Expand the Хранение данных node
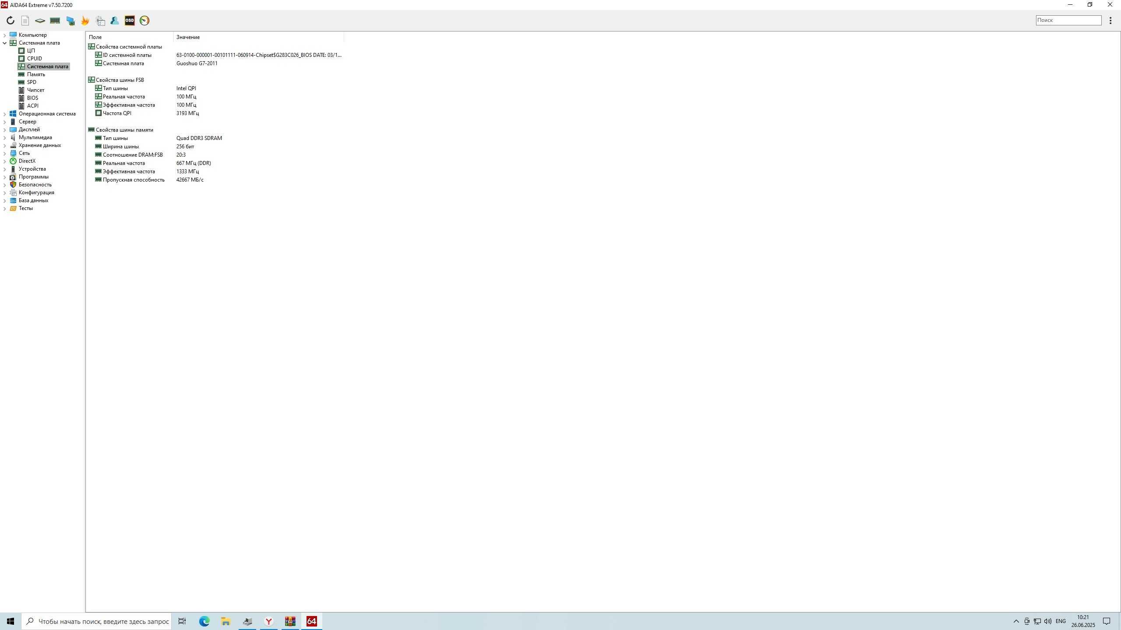This screenshot has width=1121, height=630. pos(5,145)
